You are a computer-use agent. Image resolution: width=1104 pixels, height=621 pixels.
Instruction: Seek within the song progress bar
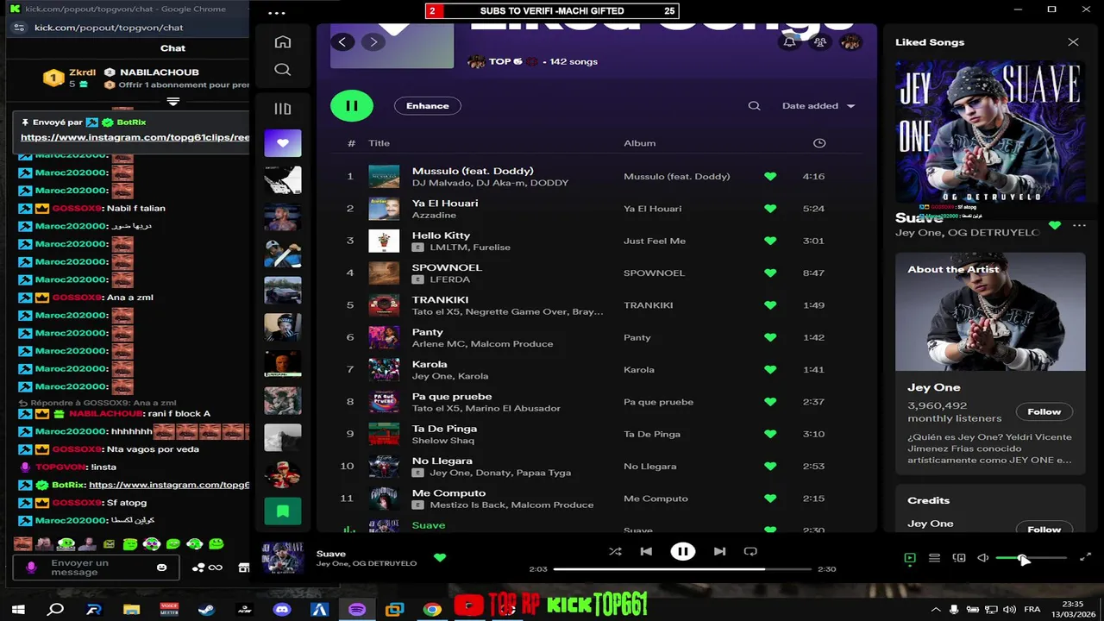pyautogui.click(x=682, y=569)
